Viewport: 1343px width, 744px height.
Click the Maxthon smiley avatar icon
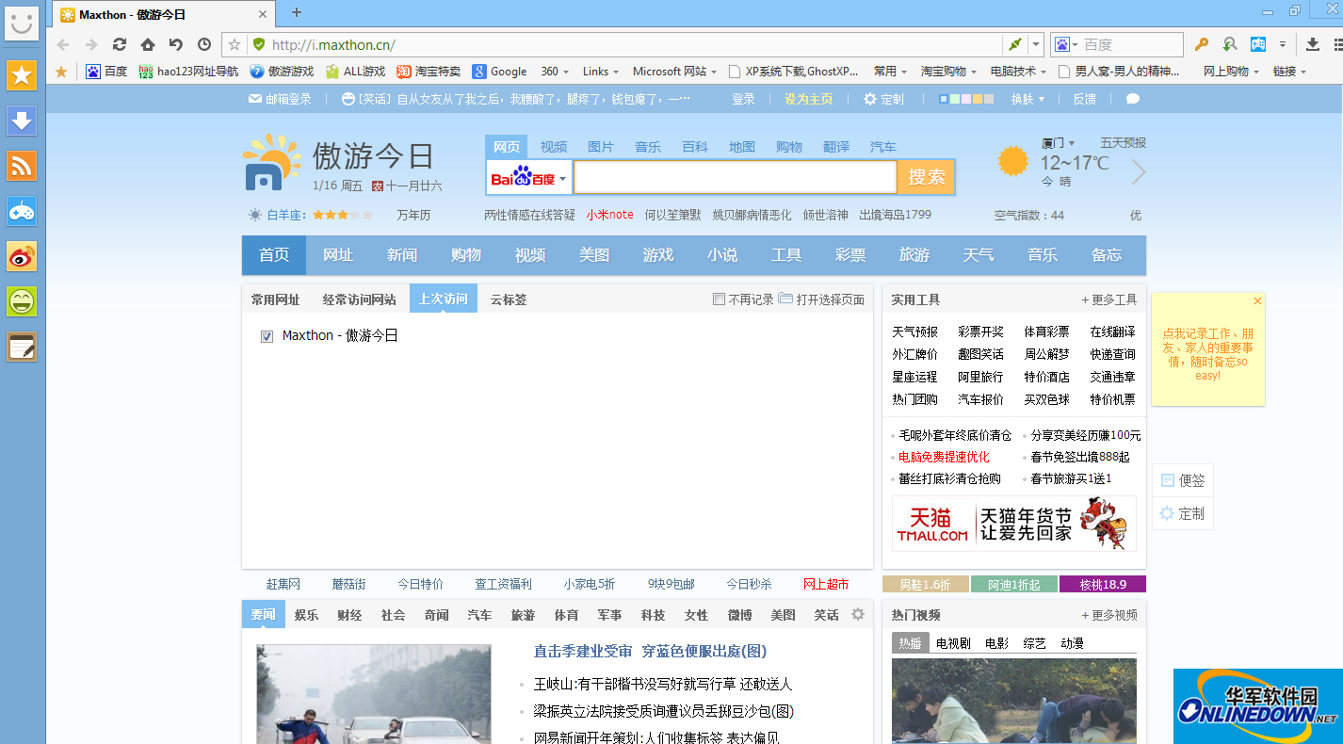[22, 23]
